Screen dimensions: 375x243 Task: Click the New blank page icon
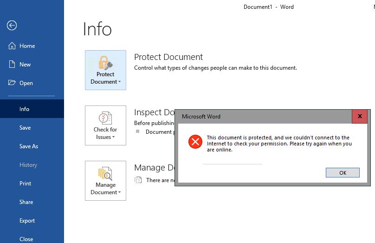[x=12, y=65]
